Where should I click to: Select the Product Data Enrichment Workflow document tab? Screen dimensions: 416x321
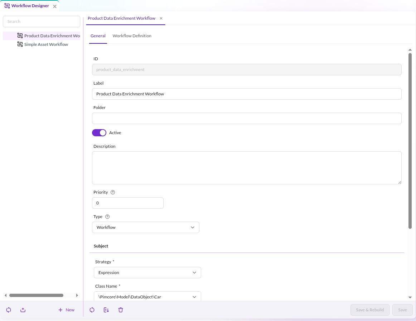coord(121,18)
